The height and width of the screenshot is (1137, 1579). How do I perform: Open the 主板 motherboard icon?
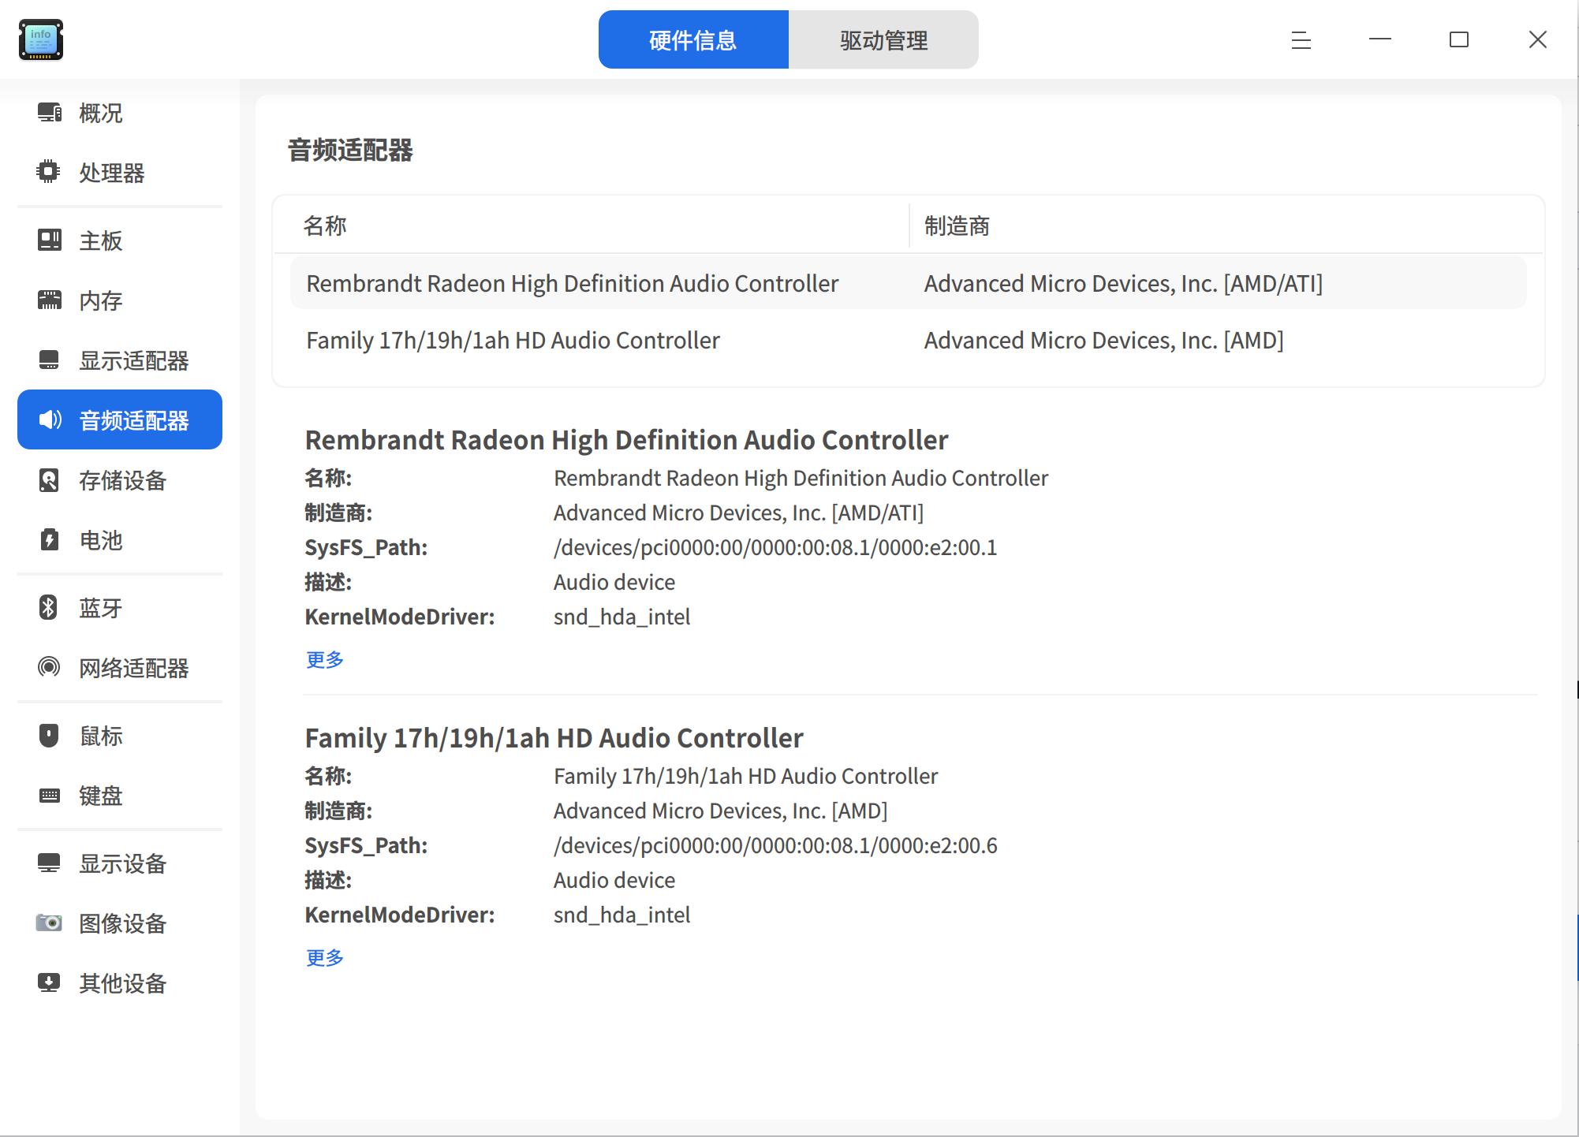[x=50, y=240]
